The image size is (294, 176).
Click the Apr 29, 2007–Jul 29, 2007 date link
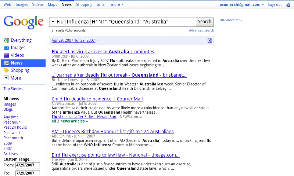(x=73, y=40)
